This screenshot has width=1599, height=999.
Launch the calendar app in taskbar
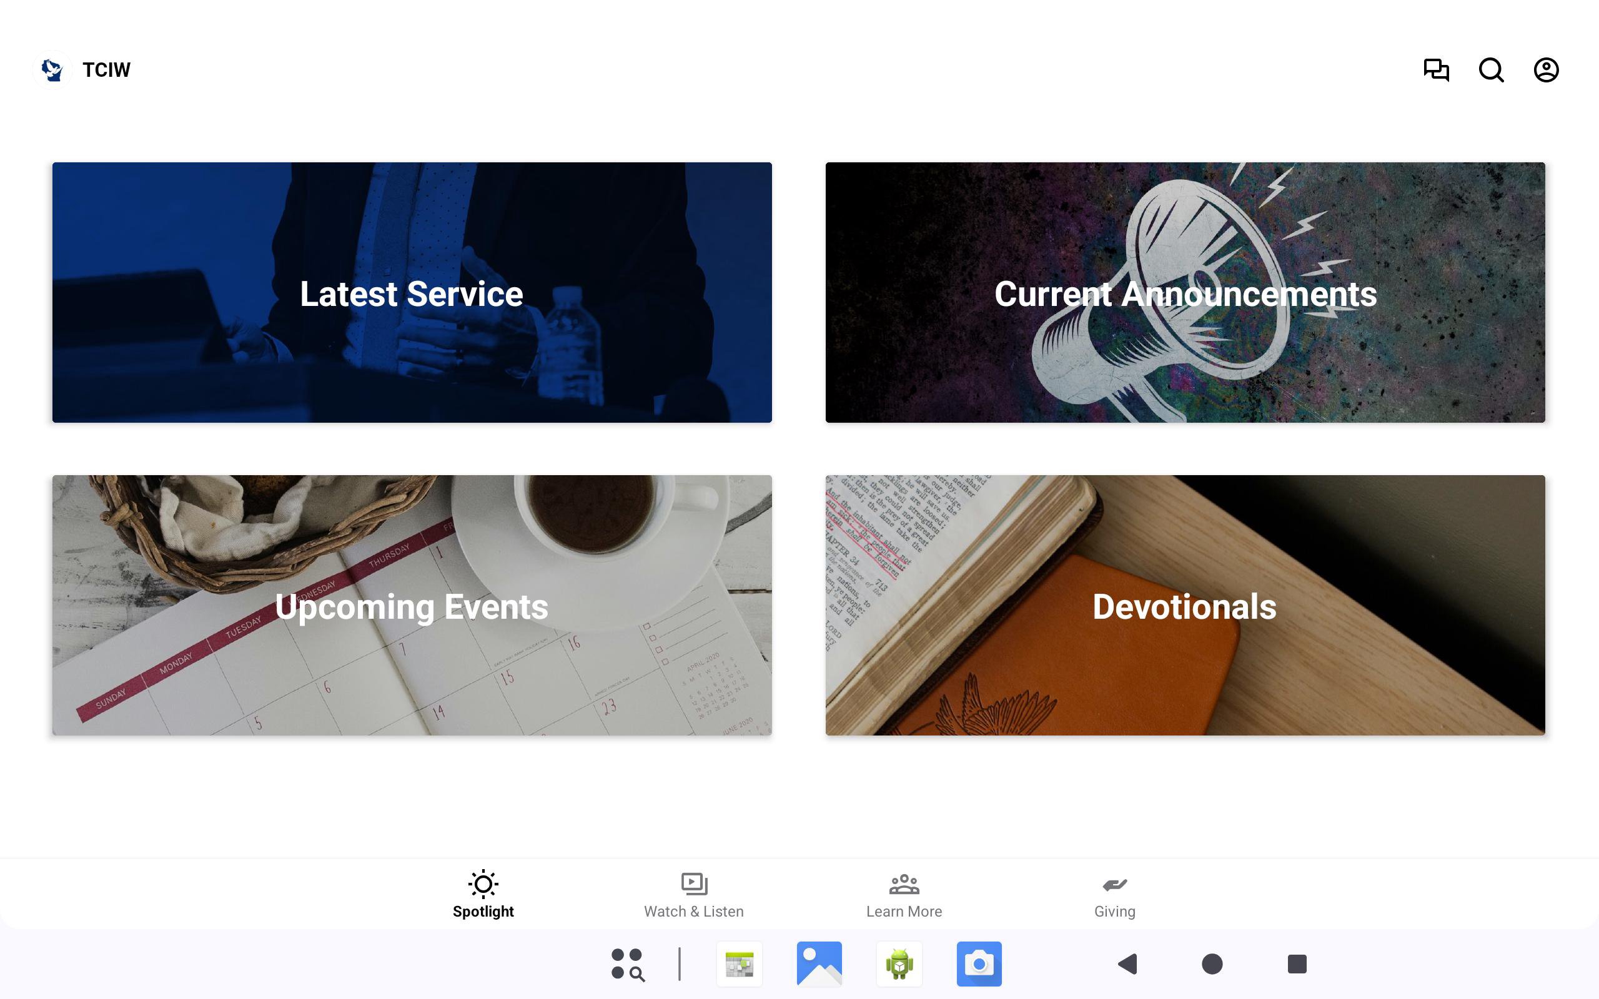[740, 964]
